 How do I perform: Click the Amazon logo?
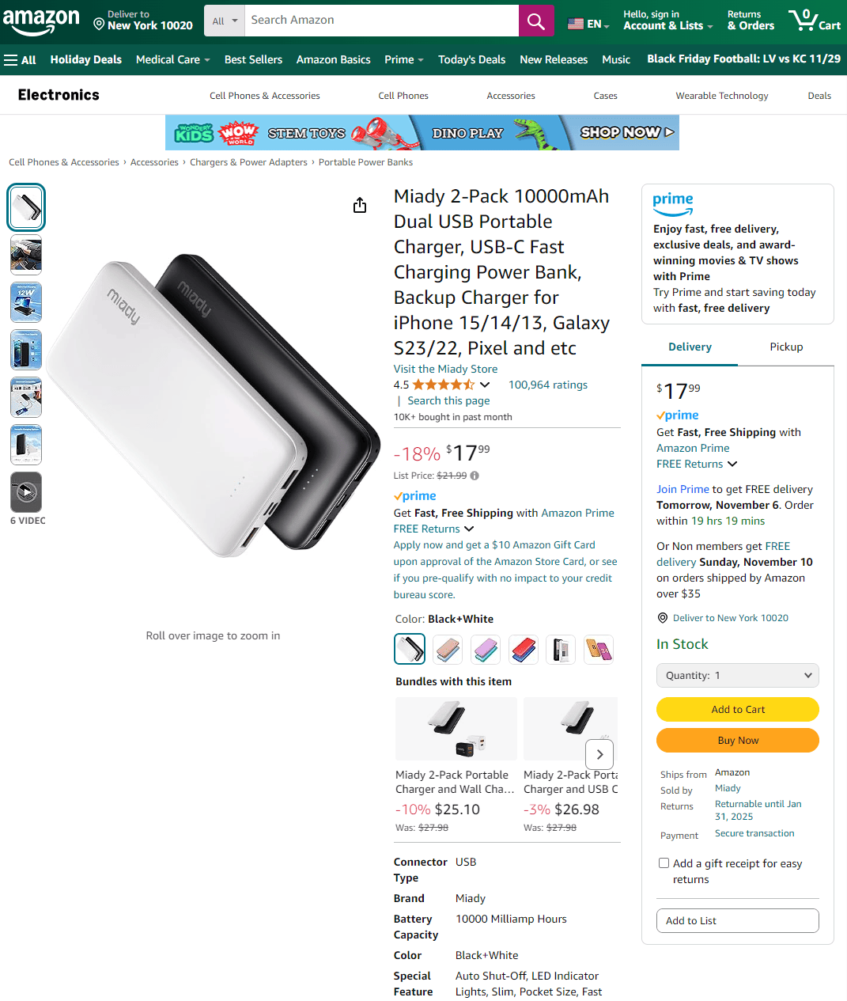pos(41,20)
